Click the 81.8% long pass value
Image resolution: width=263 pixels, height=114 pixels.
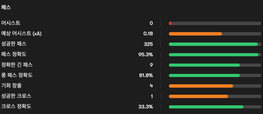point(146,75)
